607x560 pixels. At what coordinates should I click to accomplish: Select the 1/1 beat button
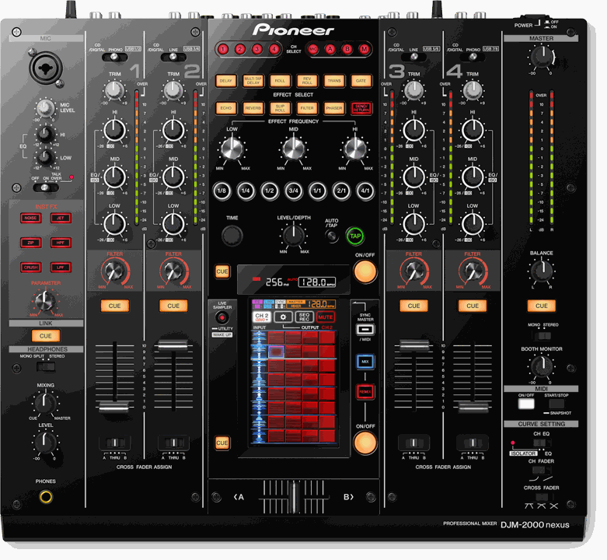pyautogui.click(x=317, y=191)
